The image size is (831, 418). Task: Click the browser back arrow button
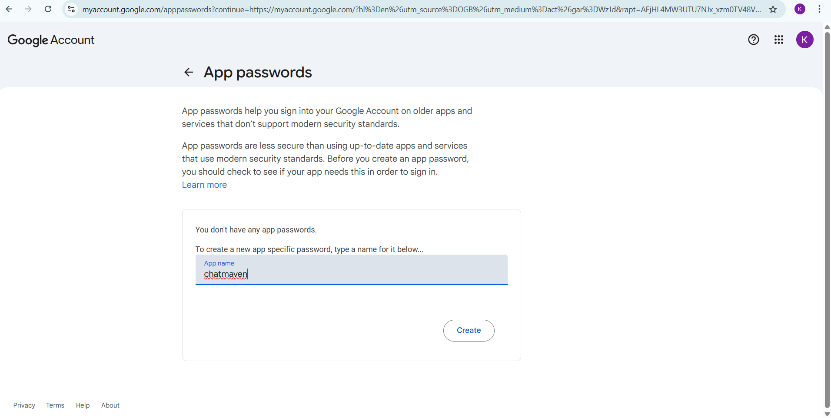pyautogui.click(x=9, y=9)
